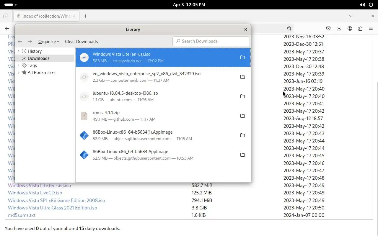Open Windows Vista Ultra Glass 2021 Edition link
Screen dimensions: 378x236
tap(53, 208)
